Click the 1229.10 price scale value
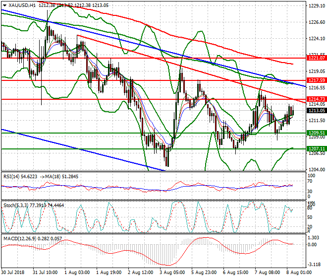Image resolution: width=327 pixels, height=278 pixels. [x=317, y=6]
